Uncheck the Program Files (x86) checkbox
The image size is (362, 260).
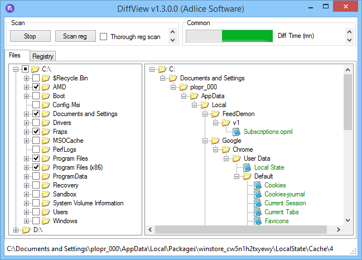(x=36, y=167)
